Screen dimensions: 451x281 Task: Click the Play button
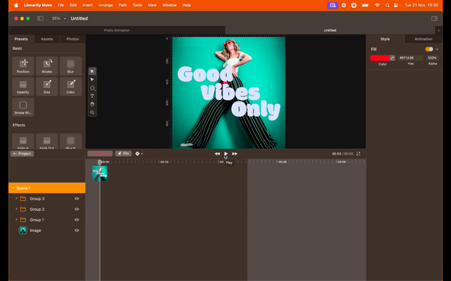pyautogui.click(x=225, y=154)
